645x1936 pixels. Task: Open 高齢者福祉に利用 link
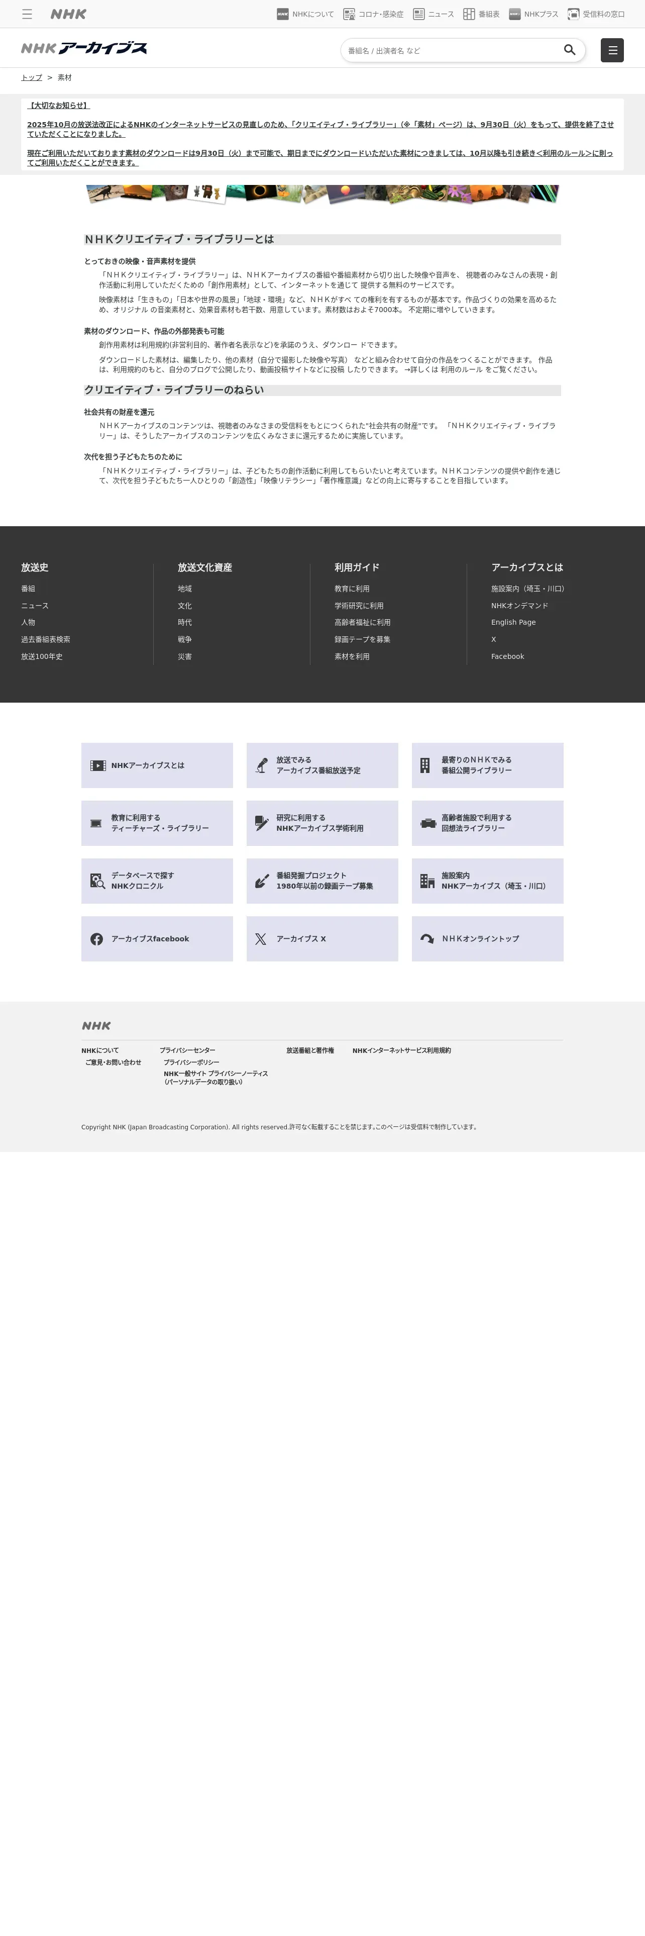pyautogui.click(x=363, y=622)
